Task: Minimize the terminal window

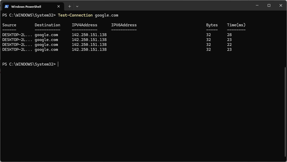Action: coord(257,5)
